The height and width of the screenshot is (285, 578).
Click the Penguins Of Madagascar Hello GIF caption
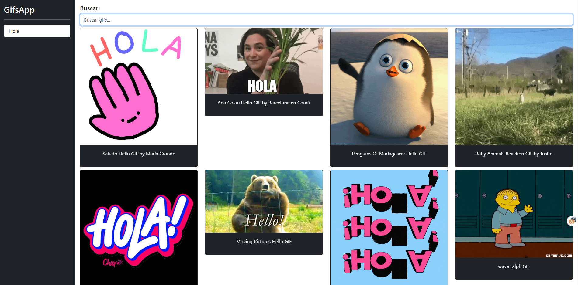click(x=389, y=154)
